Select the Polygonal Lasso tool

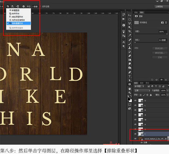point(130,23)
